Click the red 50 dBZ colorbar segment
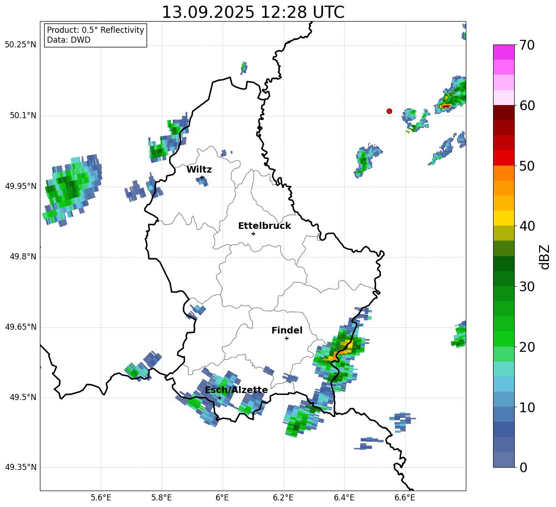Image resolution: width=556 pixels, height=507 pixels. click(x=503, y=158)
